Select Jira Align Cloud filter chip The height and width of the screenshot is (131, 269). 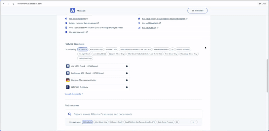point(84,54)
